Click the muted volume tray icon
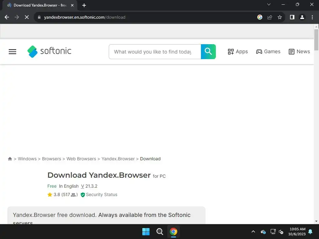Screen dimensions: 319x239 pos(281,232)
